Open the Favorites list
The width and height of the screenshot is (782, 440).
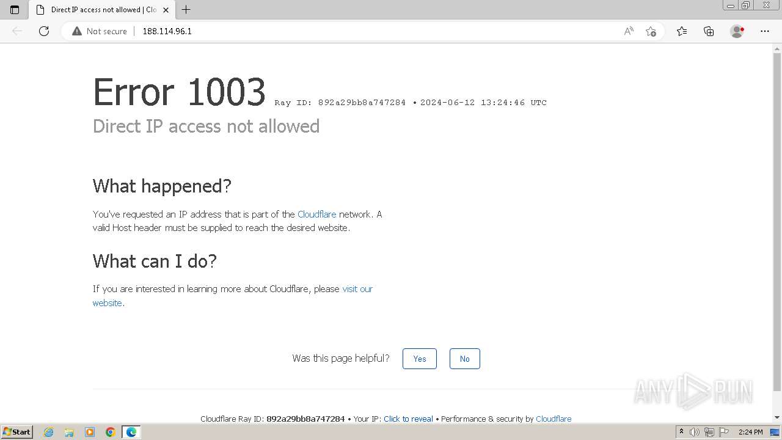click(x=682, y=31)
